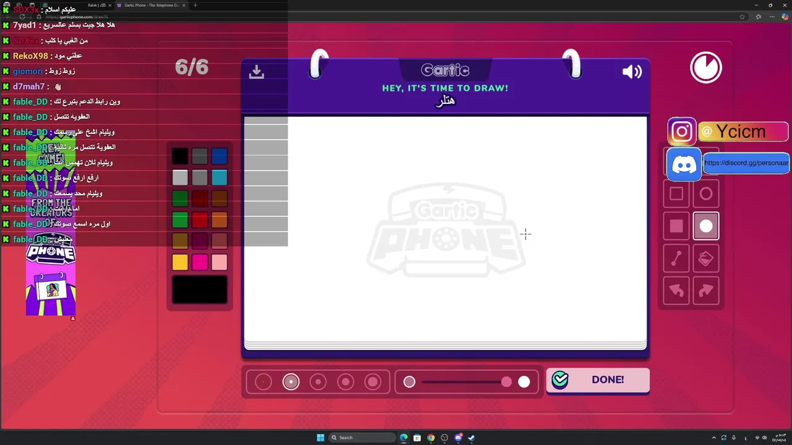Click on the white drawing canvas
Image resolution: width=792 pixels, height=445 pixels.
tap(445, 229)
